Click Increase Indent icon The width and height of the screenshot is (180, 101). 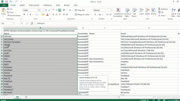point(67,15)
